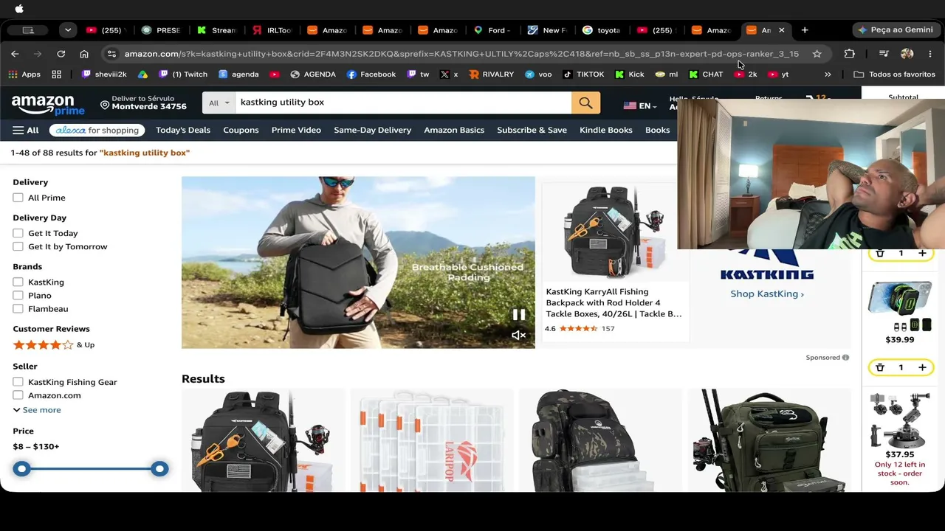Open the KastKing KarryAll Fishing Backpack title
Viewport: 945px width, 531px height.
tap(614, 303)
